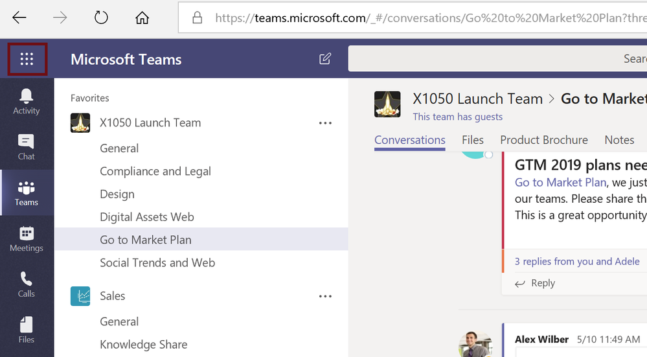Expand 3 replies from you and Adele
The height and width of the screenshot is (357, 647).
point(577,262)
